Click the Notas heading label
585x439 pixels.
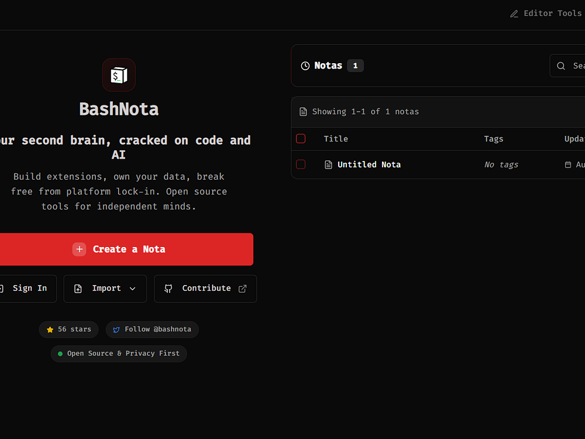pyautogui.click(x=328, y=66)
